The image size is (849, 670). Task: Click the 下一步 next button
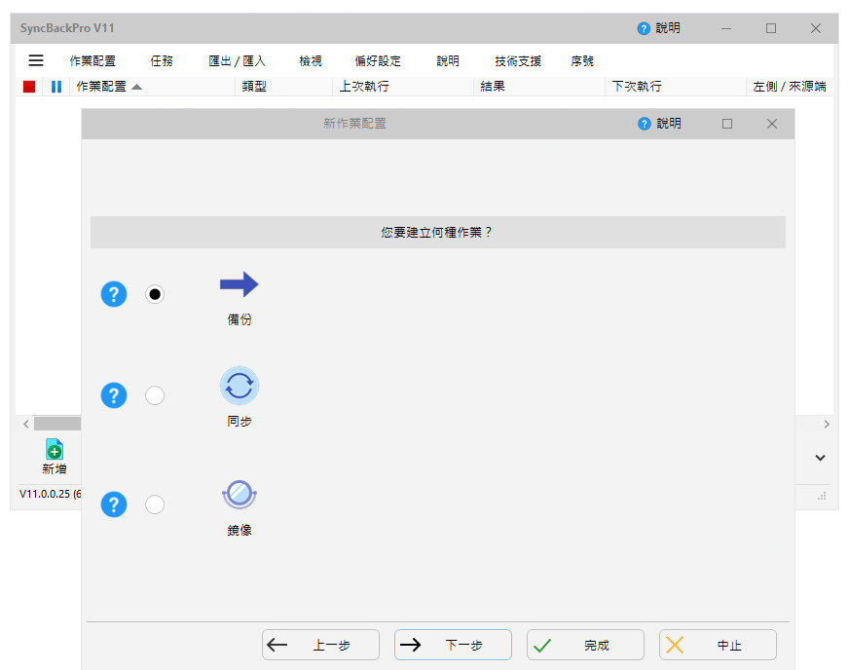point(453,645)
